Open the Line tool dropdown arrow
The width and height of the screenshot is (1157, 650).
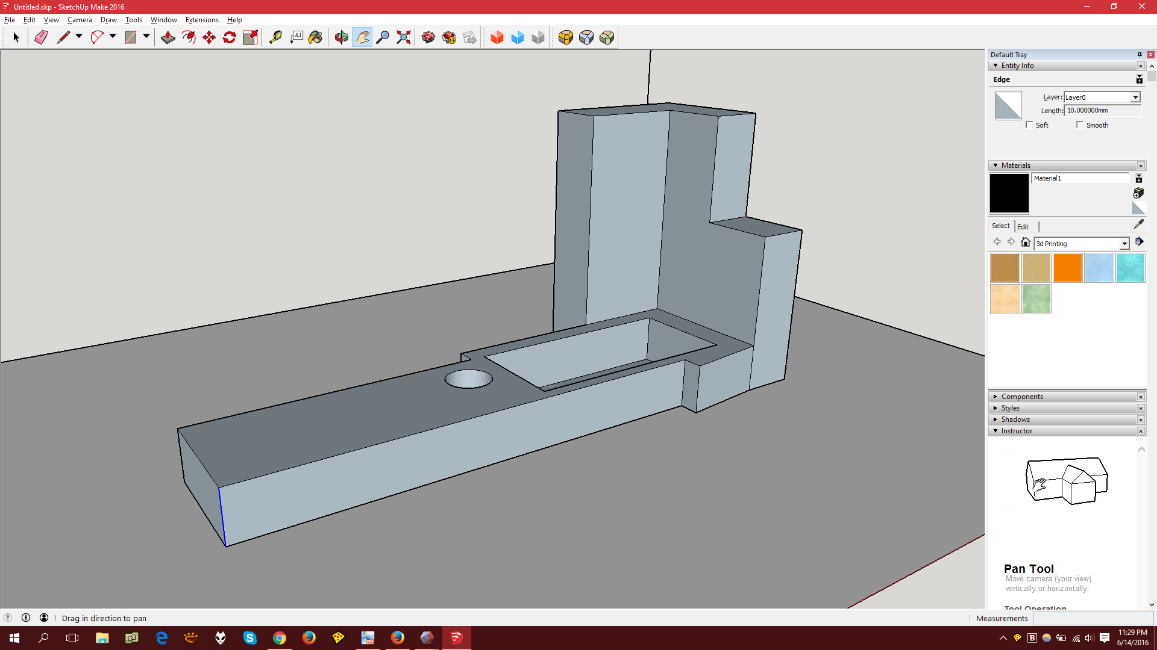tap(79, 37)
